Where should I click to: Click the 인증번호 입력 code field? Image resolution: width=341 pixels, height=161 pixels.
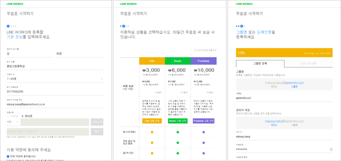pos(48,132)
